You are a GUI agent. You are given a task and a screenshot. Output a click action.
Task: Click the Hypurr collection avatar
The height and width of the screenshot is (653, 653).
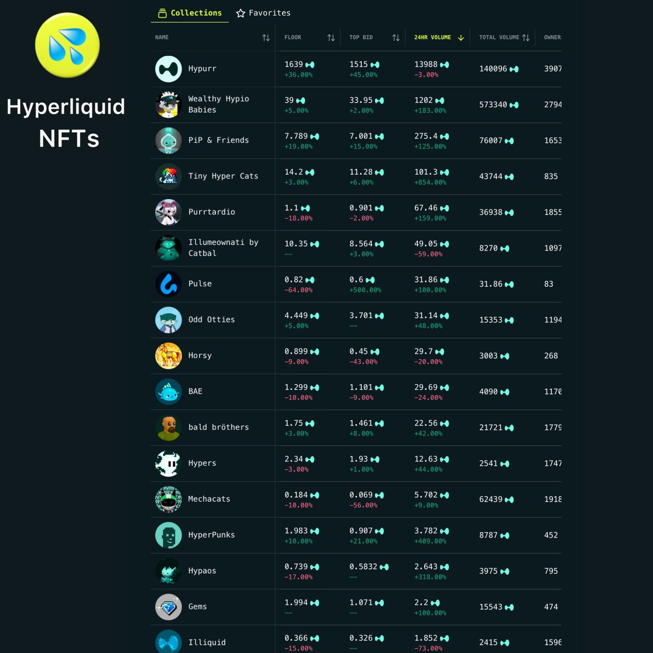pyautogui.click(x=169, y=69)
